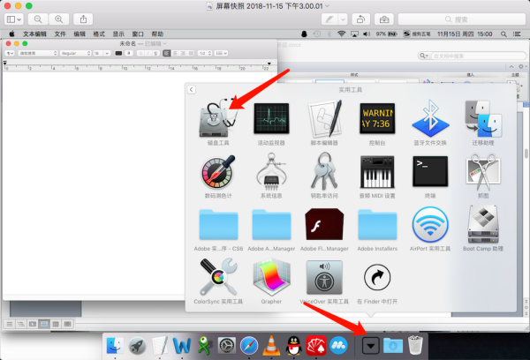Expand the font size dropdown in TextEdit

tap(99, 53)
